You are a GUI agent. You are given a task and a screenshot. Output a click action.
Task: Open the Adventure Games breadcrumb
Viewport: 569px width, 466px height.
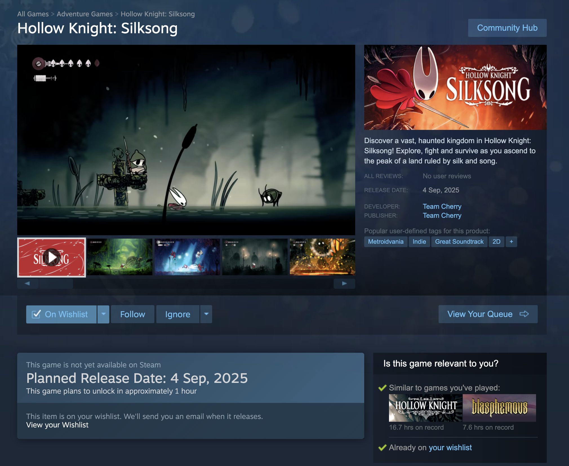[x=85, y=14]
